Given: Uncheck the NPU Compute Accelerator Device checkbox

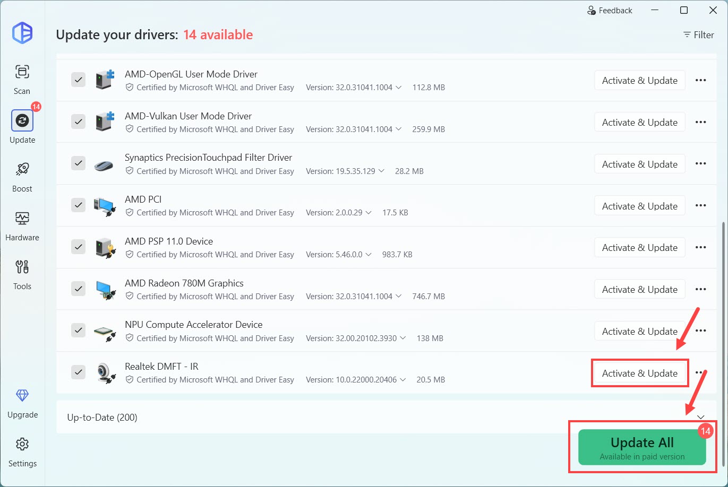Looking at the screenshot, I should 79,331.
